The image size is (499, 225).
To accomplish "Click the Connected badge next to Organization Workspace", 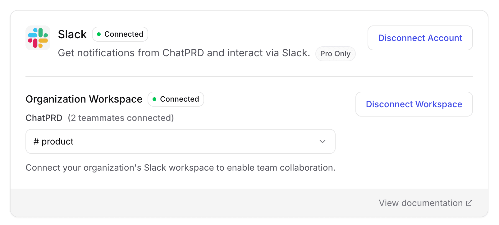I will tap(176, 99).
